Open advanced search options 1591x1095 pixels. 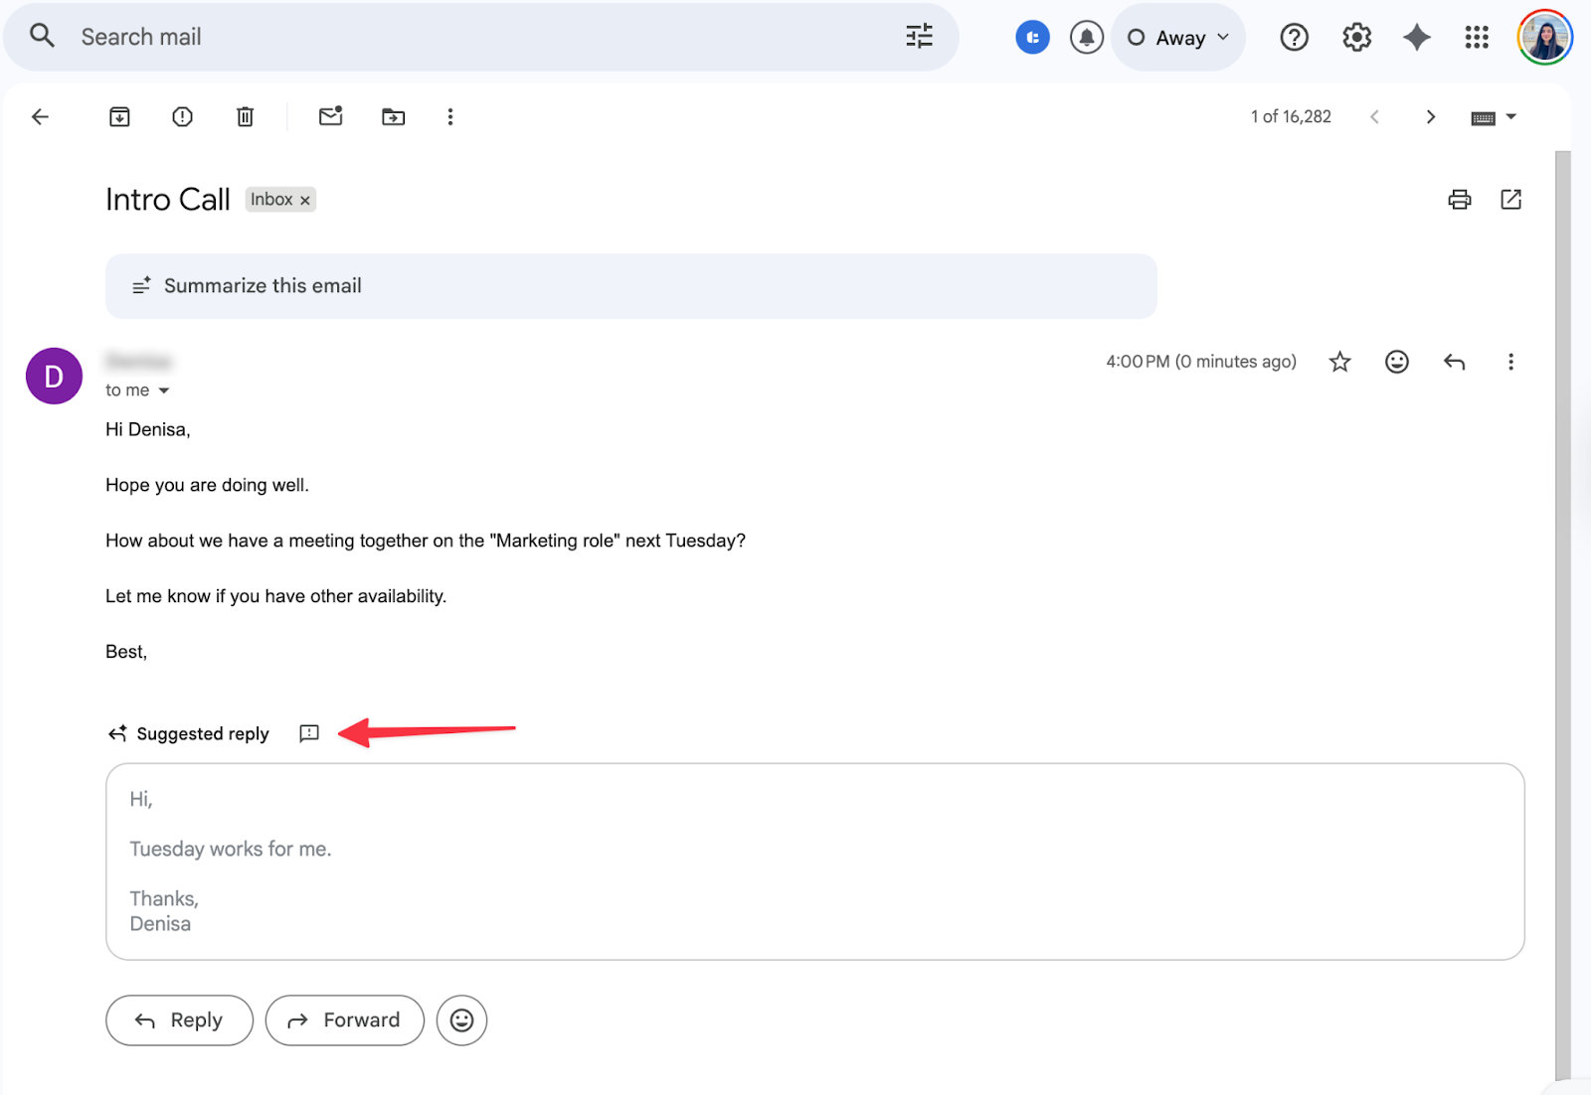(x=918, y=37)
